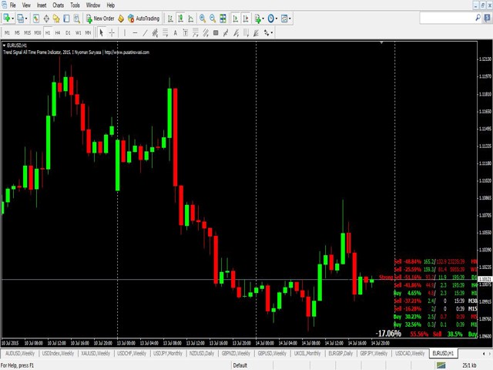The image size is (493, 370).
Task: Click the tile windows icon
Action: [223, 18]
